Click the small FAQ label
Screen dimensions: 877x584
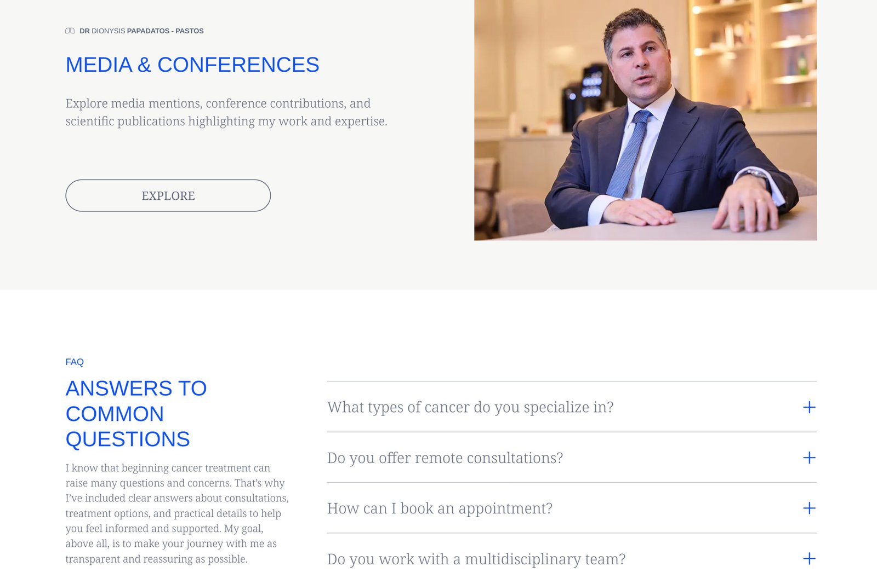pos(75,362)
